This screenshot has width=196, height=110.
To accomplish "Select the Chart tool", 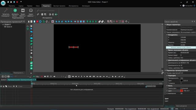I will point(31,57).
